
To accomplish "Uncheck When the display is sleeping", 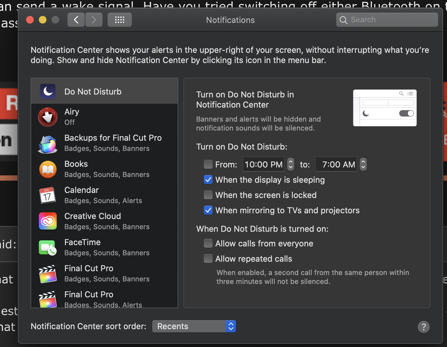I will [x=208, y=180].
